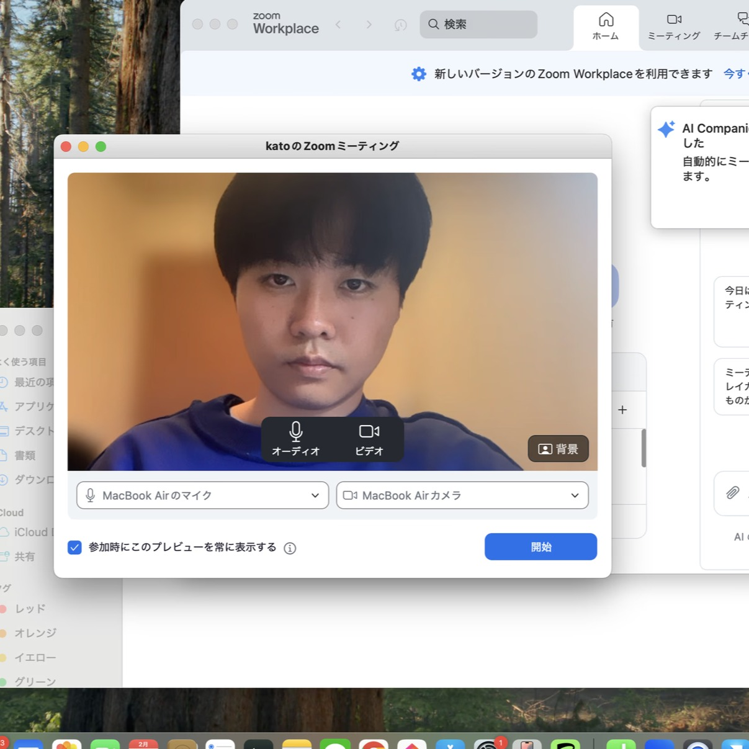Open Zoom history clock icon

pyautogui.click(x=400, y=25)
